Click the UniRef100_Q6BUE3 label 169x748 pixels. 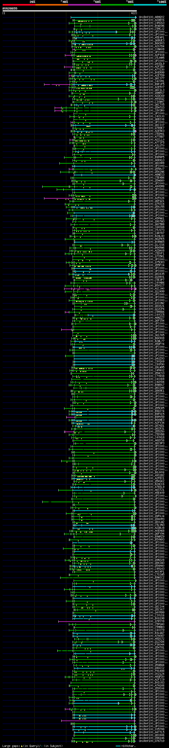tap(152, 40)
